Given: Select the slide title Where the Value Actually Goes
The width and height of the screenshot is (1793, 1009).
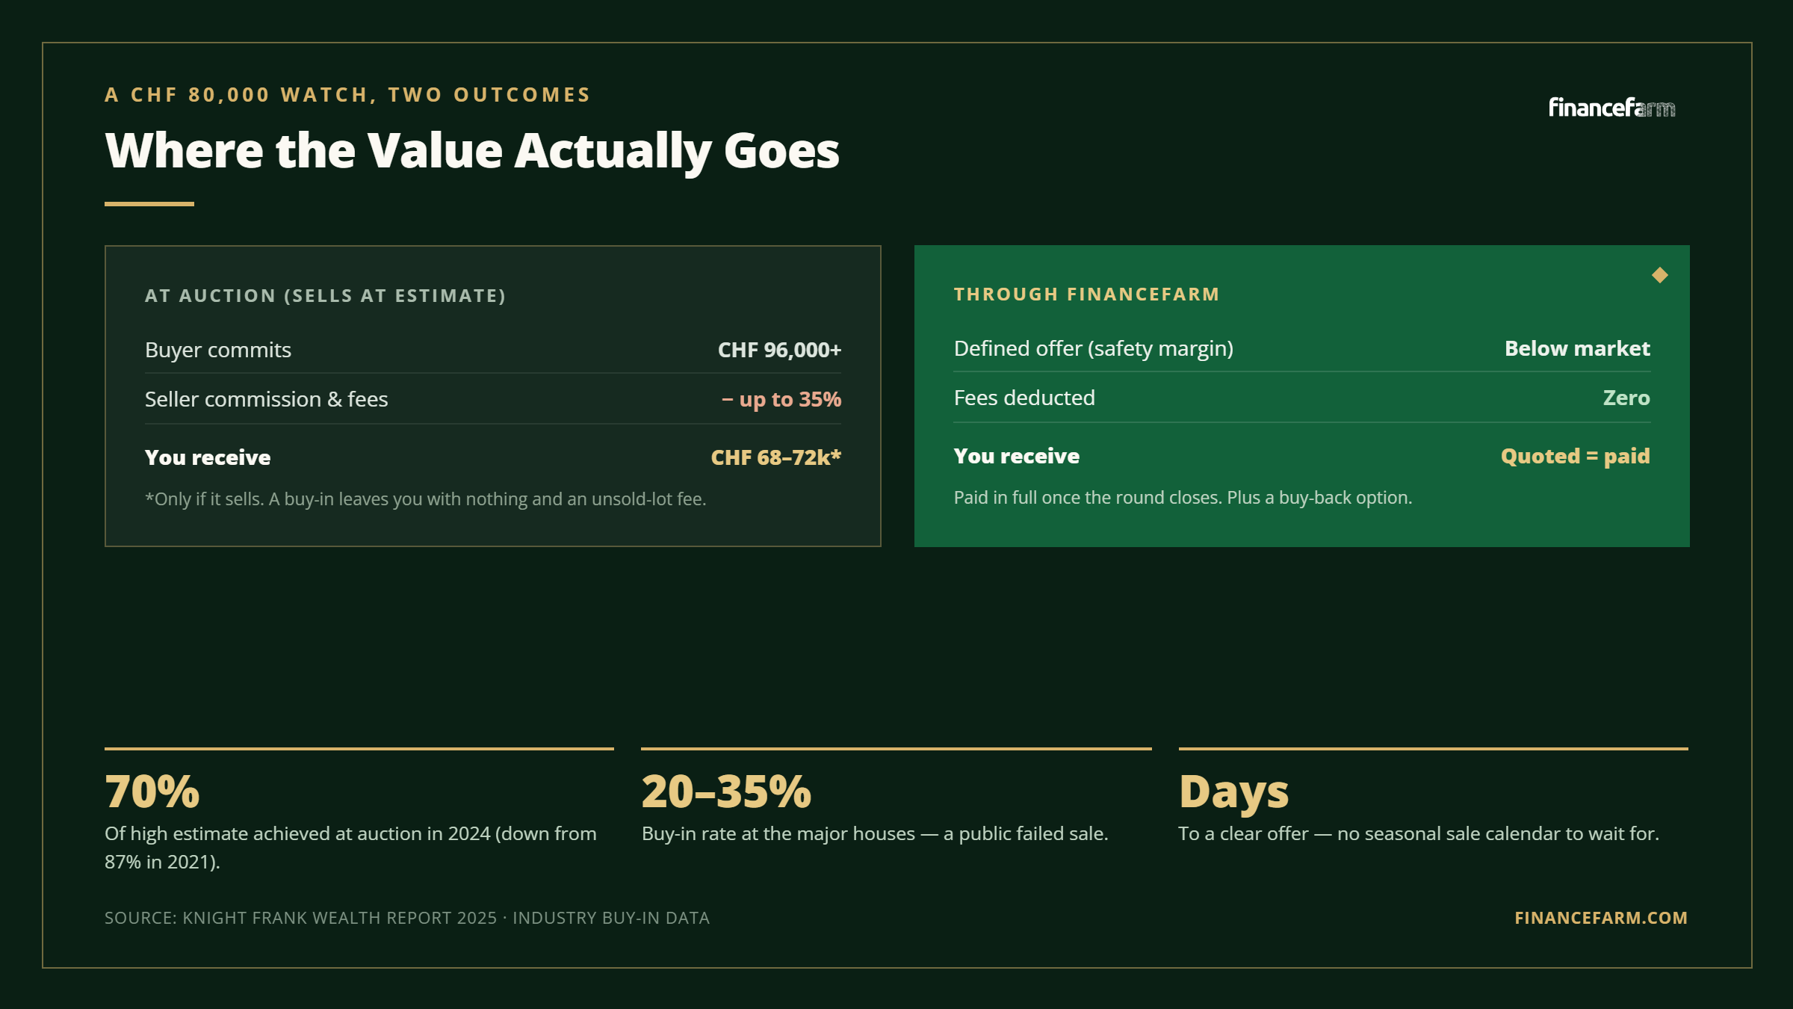Looking at the screenshot, I should click(472, 151).
